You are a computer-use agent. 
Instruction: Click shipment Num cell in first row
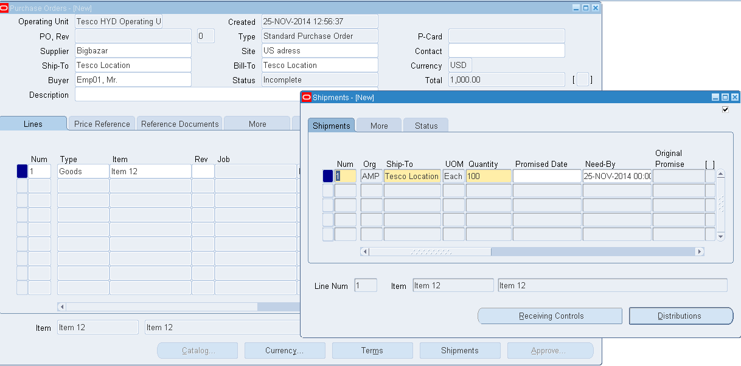coord(346,176)
